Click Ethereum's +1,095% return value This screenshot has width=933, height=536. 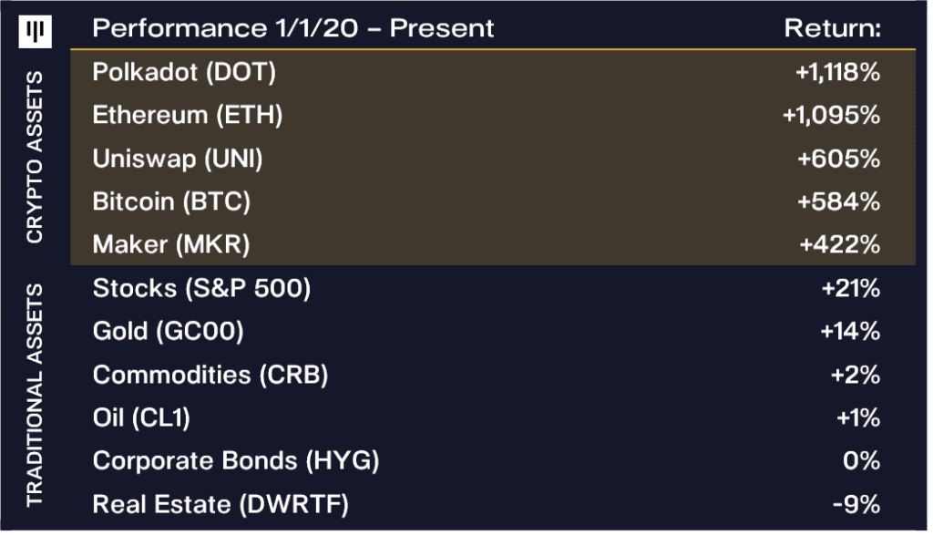[831, 116]
